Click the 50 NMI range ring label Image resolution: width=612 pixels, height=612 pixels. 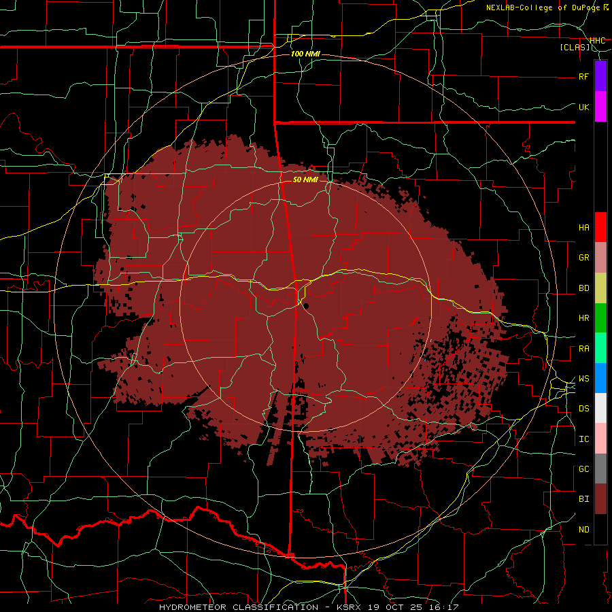(x=305, y=180)
